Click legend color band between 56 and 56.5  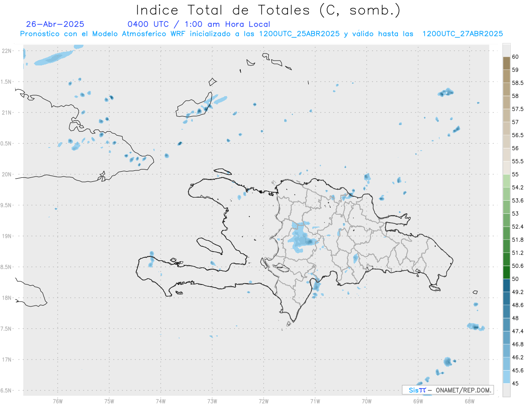pos(506,141)
